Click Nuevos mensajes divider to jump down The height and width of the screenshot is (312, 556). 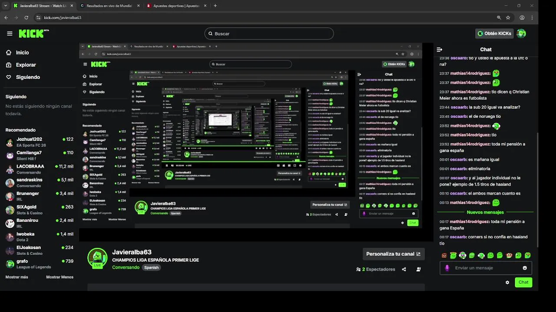point(485,212)
